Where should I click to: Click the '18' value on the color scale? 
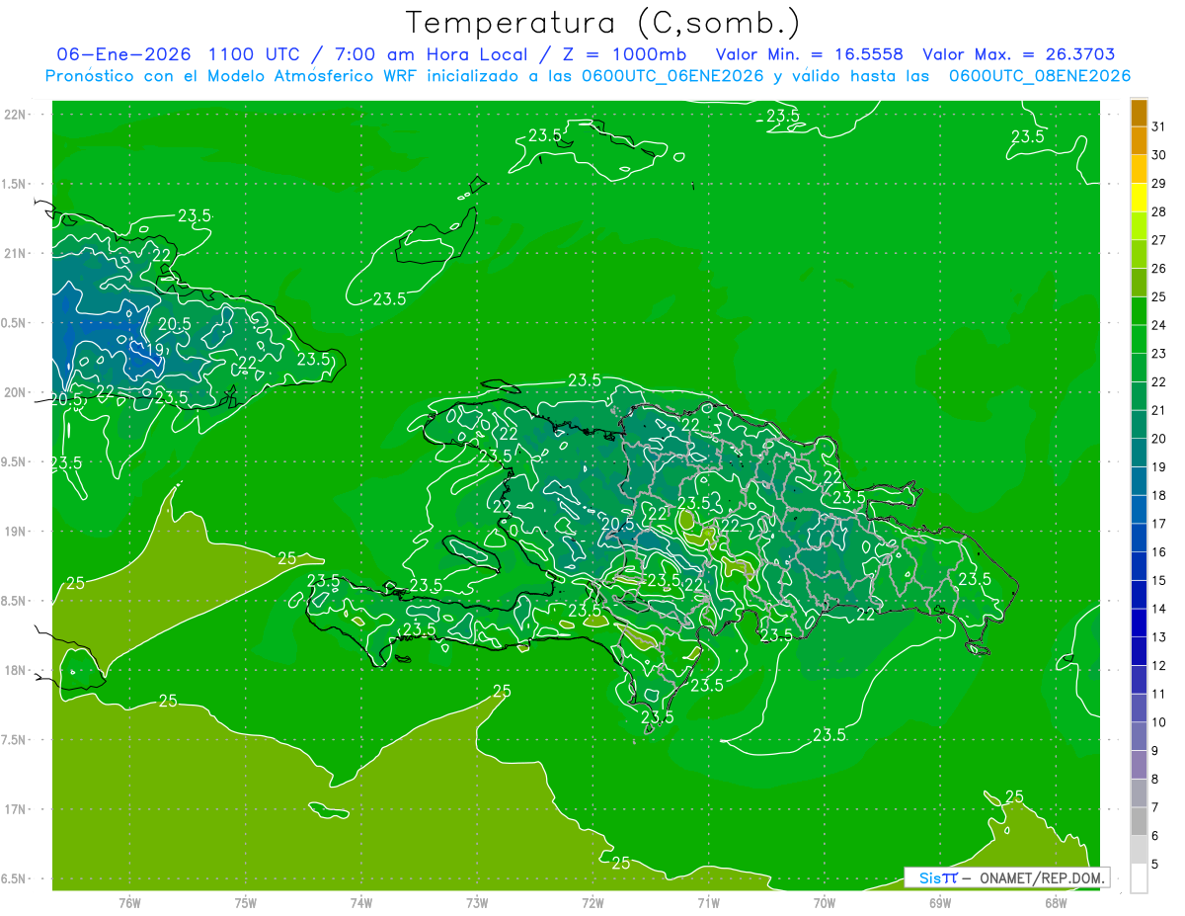[x=1159, y=495]
